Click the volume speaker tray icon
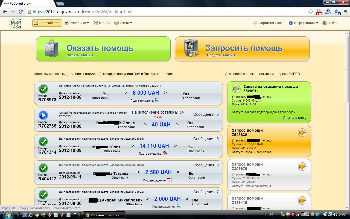The image size is (350, 219). [335, 214]
